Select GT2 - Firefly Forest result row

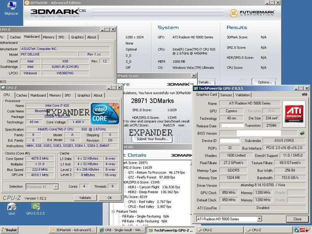(152, 177)
